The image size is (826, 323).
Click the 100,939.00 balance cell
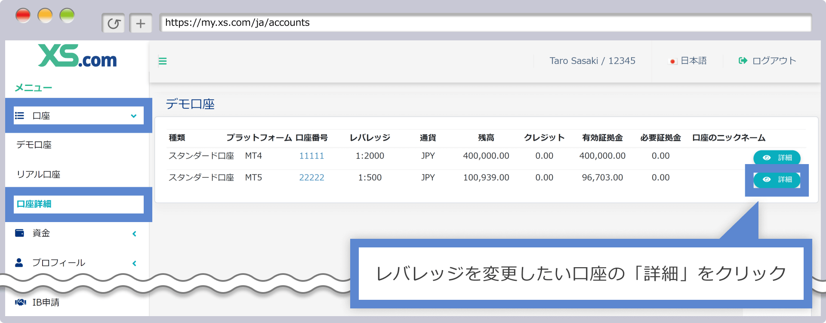point(486,177)
